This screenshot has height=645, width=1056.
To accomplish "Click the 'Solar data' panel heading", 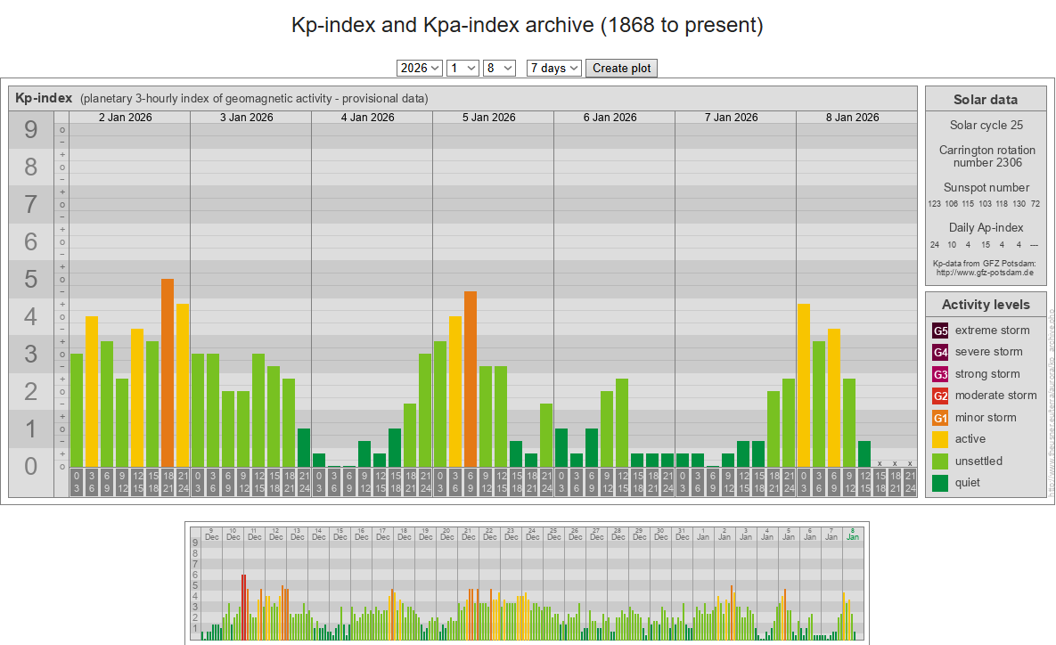I will (x=985, y=100).
